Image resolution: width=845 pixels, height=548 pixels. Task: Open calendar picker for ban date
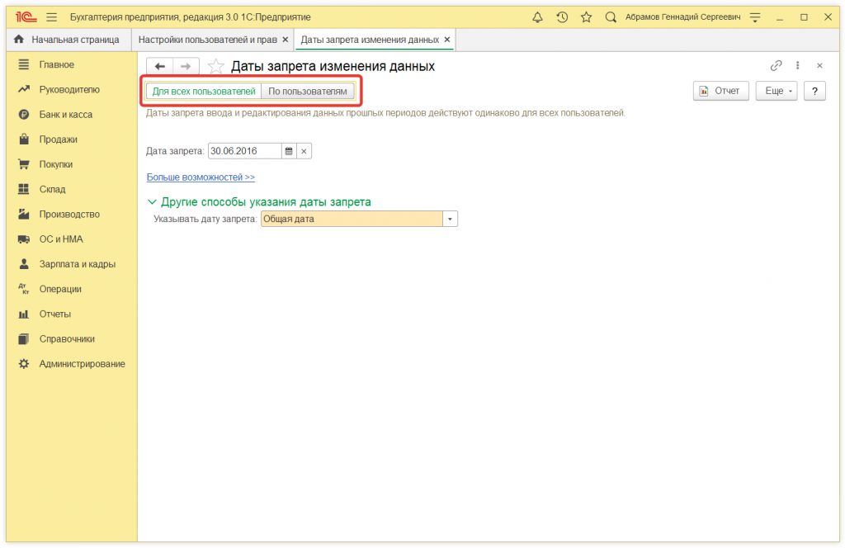(x=288, y=151)
